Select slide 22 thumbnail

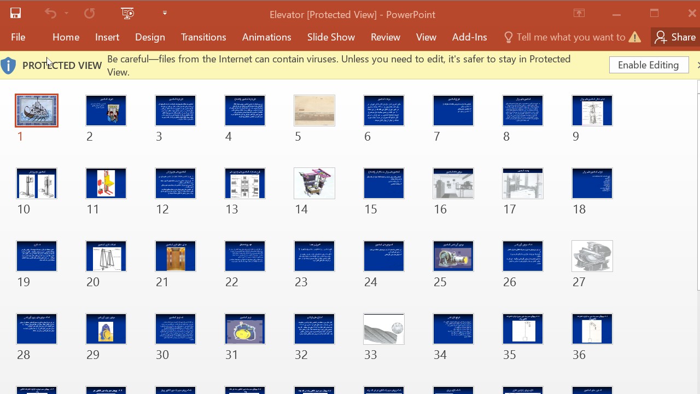click(x=245, y=256)
